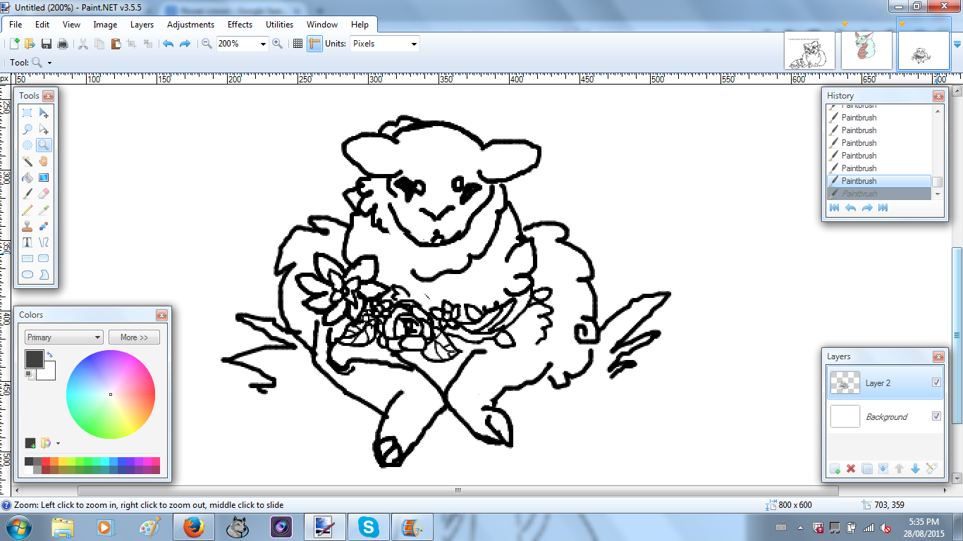Viewport: 963px width, 541px height.
Task: Click the Print toolbar icon
Action: [x=63, y=44]
